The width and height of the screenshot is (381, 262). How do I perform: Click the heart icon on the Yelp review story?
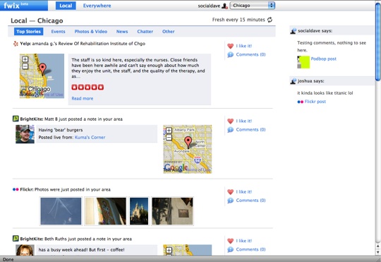pos(230,46)
